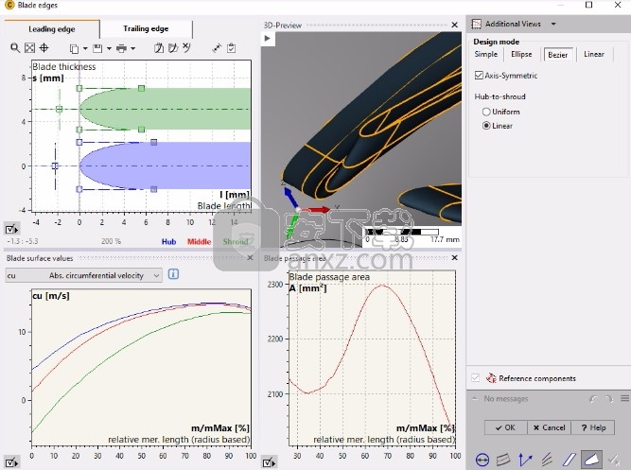Choose Linear hub-to-shroud radio option
Image resolution: width=631 pixels, height=470 pixels.
(486, 126)
